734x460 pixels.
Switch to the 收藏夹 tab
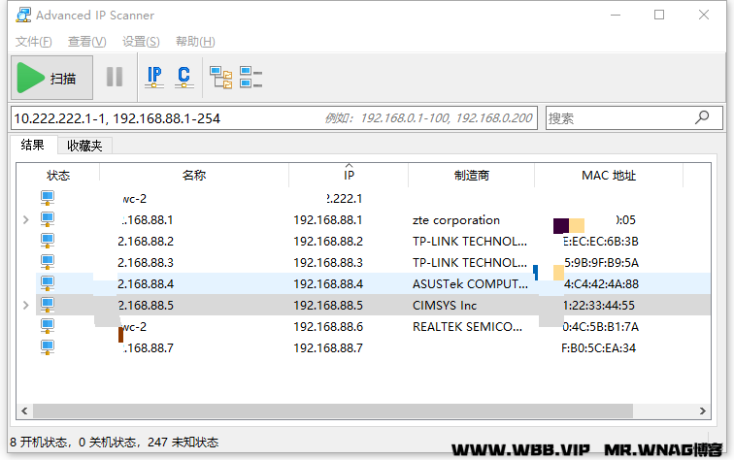pos(84,146)
